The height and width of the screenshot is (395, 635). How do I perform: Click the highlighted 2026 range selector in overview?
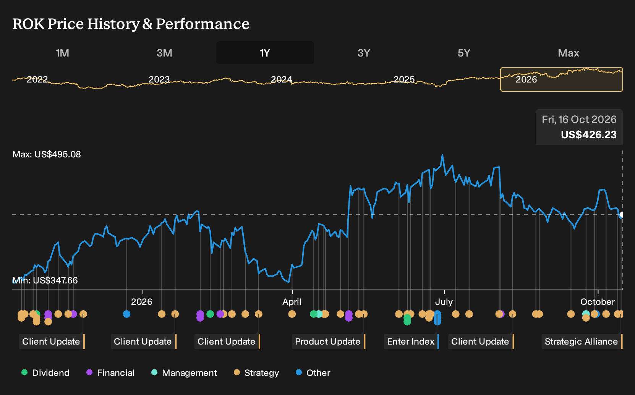561,79
